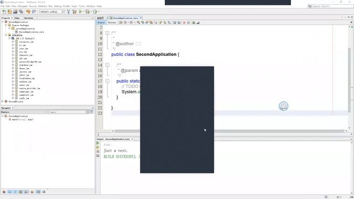
Task: Click the Previous Bookmark icon
Action: [x=161, y=23]
